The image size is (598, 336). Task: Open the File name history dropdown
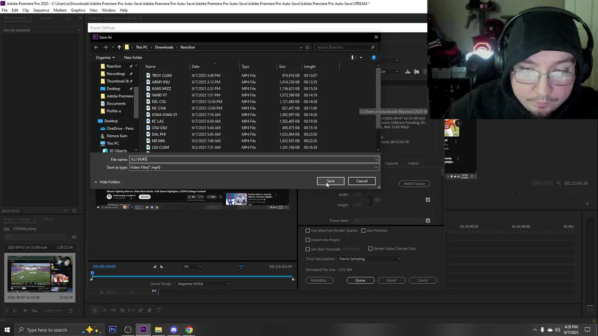(376, 160)
